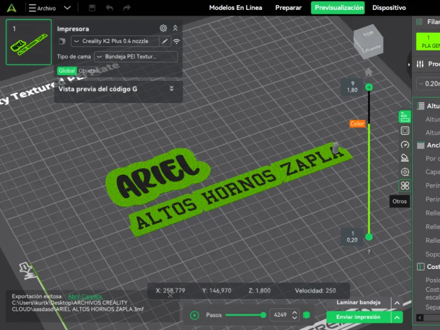Click the steps value field 4249
Screen dimensions: 440x330
pyautogui.click(x=280, y=315)
